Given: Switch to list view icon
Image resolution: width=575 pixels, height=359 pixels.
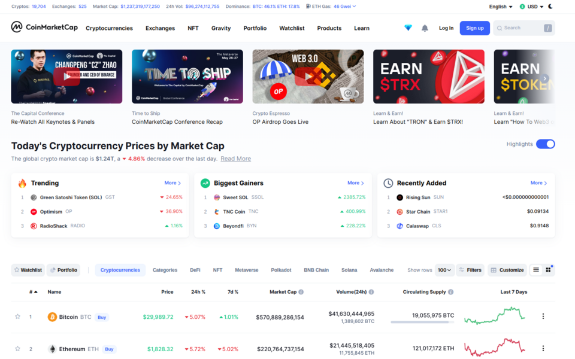Looking at the screenshot, I should coord(536,270).
